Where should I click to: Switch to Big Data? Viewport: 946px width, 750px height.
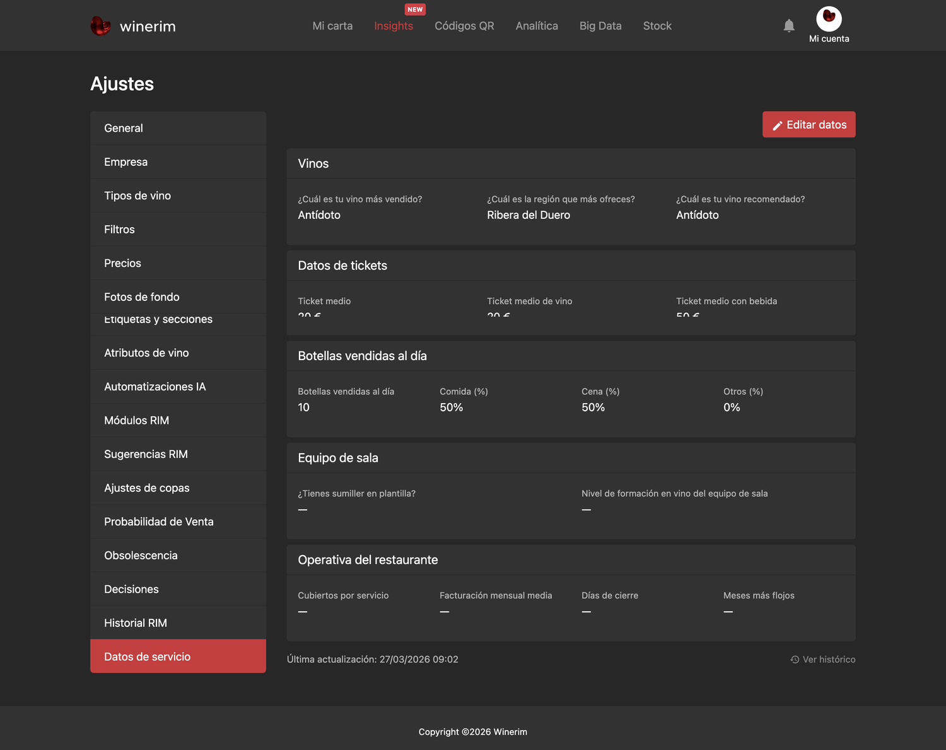(600, 26)
